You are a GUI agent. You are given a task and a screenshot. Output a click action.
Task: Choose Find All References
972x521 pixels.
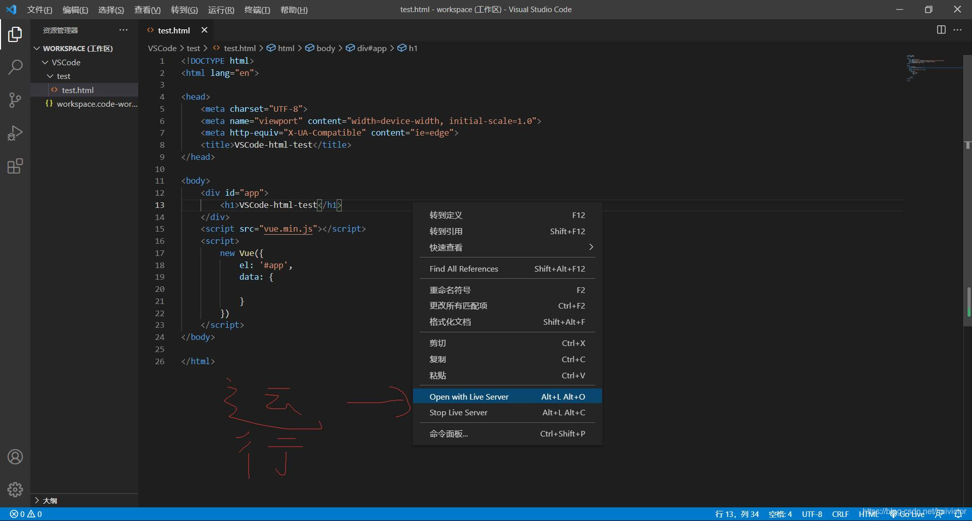(507, 269)
